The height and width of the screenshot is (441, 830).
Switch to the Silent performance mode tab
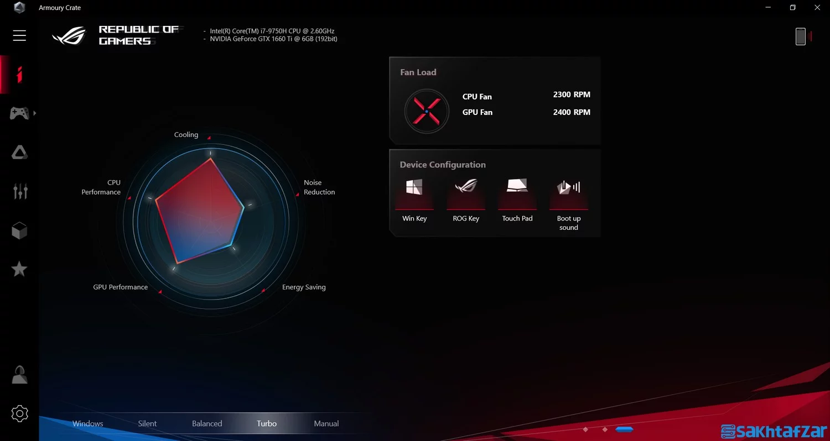coord(147,423)
